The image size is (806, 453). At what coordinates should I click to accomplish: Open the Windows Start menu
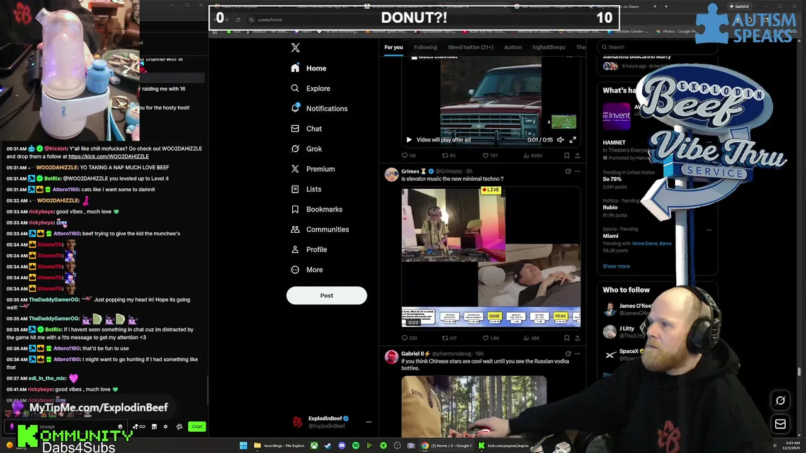[243, 445]
